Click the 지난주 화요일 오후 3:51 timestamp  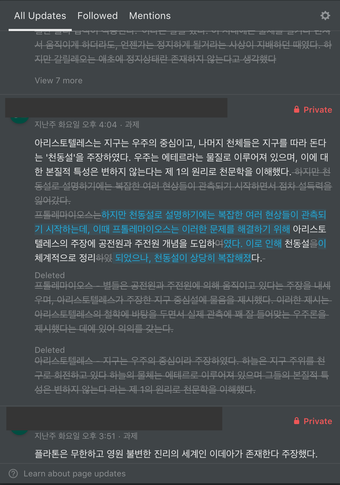75,436
